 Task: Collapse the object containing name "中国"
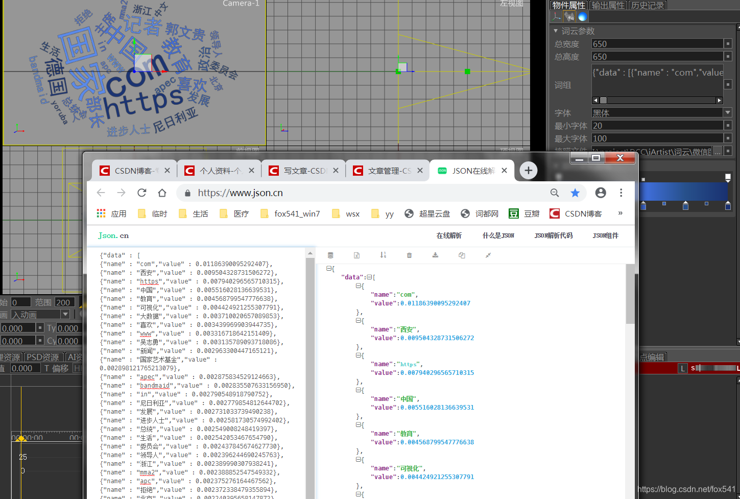[x=359, y=390]
